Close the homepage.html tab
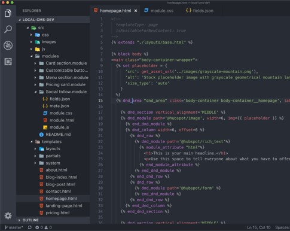This screenshot has width=290, height=231. [136, 11]
